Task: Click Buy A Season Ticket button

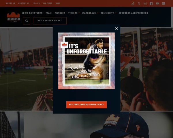Action: tap(50, 21)
